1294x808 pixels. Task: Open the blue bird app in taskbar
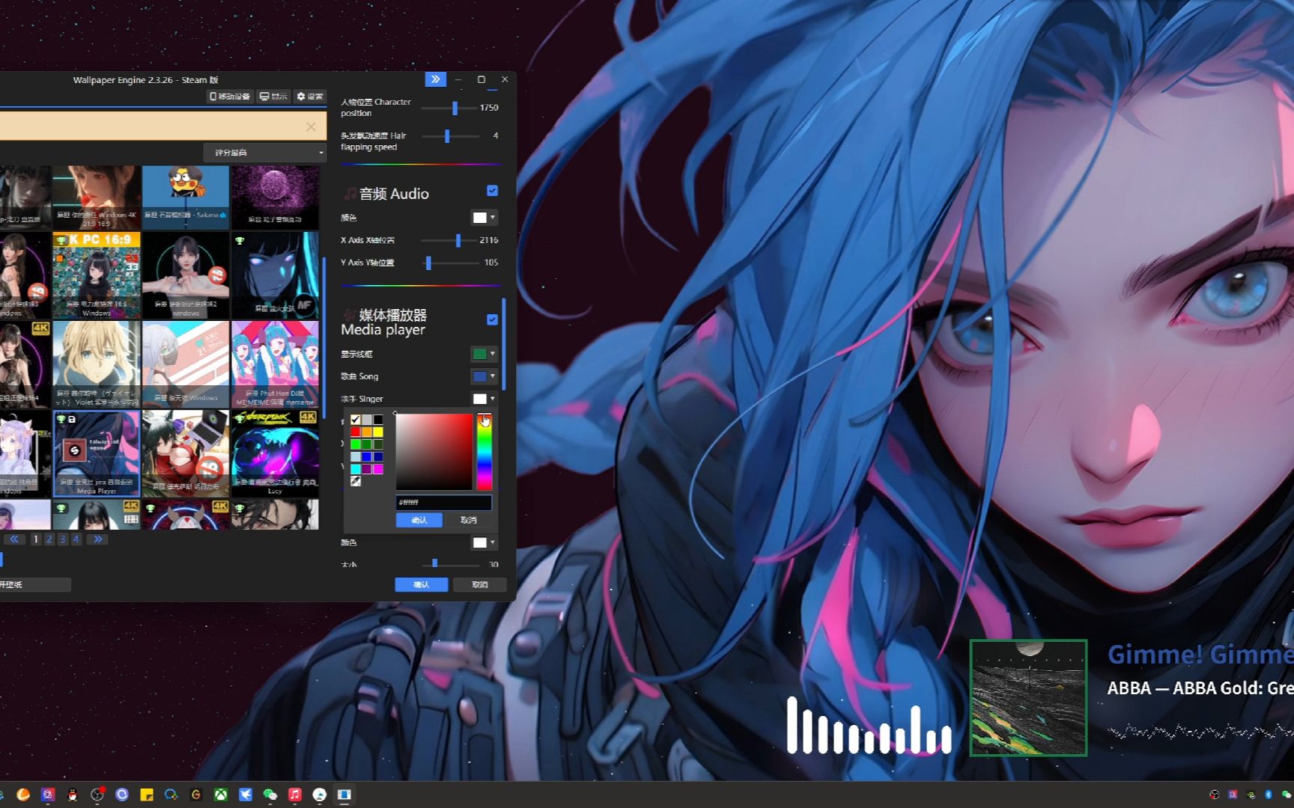(x=246, y=795)
